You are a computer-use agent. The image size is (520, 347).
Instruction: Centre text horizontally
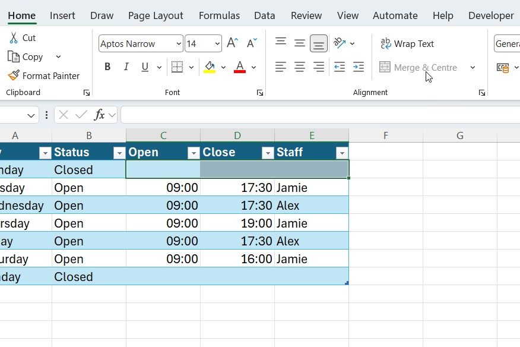point(299,67)
